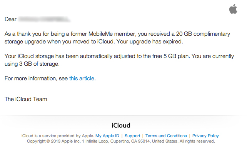Click the blurred recipient name after Dear
247x148 pixels.
(x=44, y=19)
